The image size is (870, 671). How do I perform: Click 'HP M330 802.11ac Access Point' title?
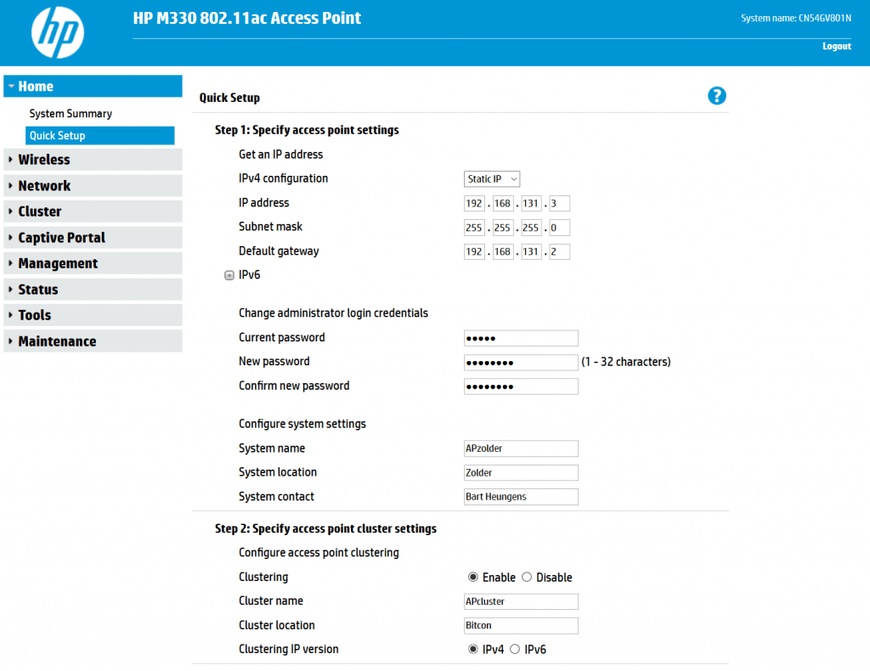(x=247, y=19)
